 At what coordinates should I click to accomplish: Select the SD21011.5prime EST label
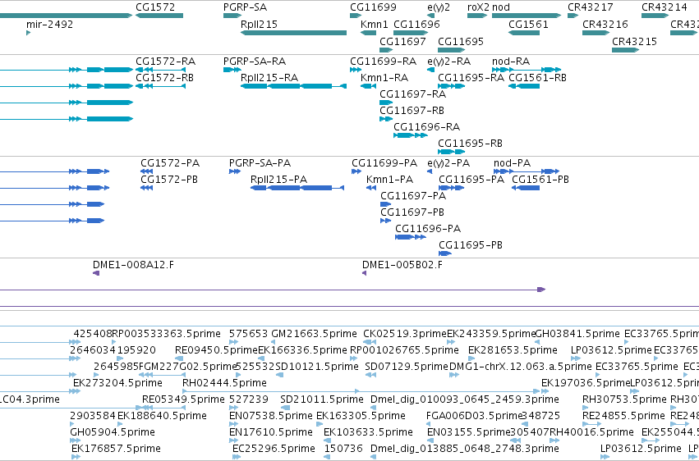(322, 400)
